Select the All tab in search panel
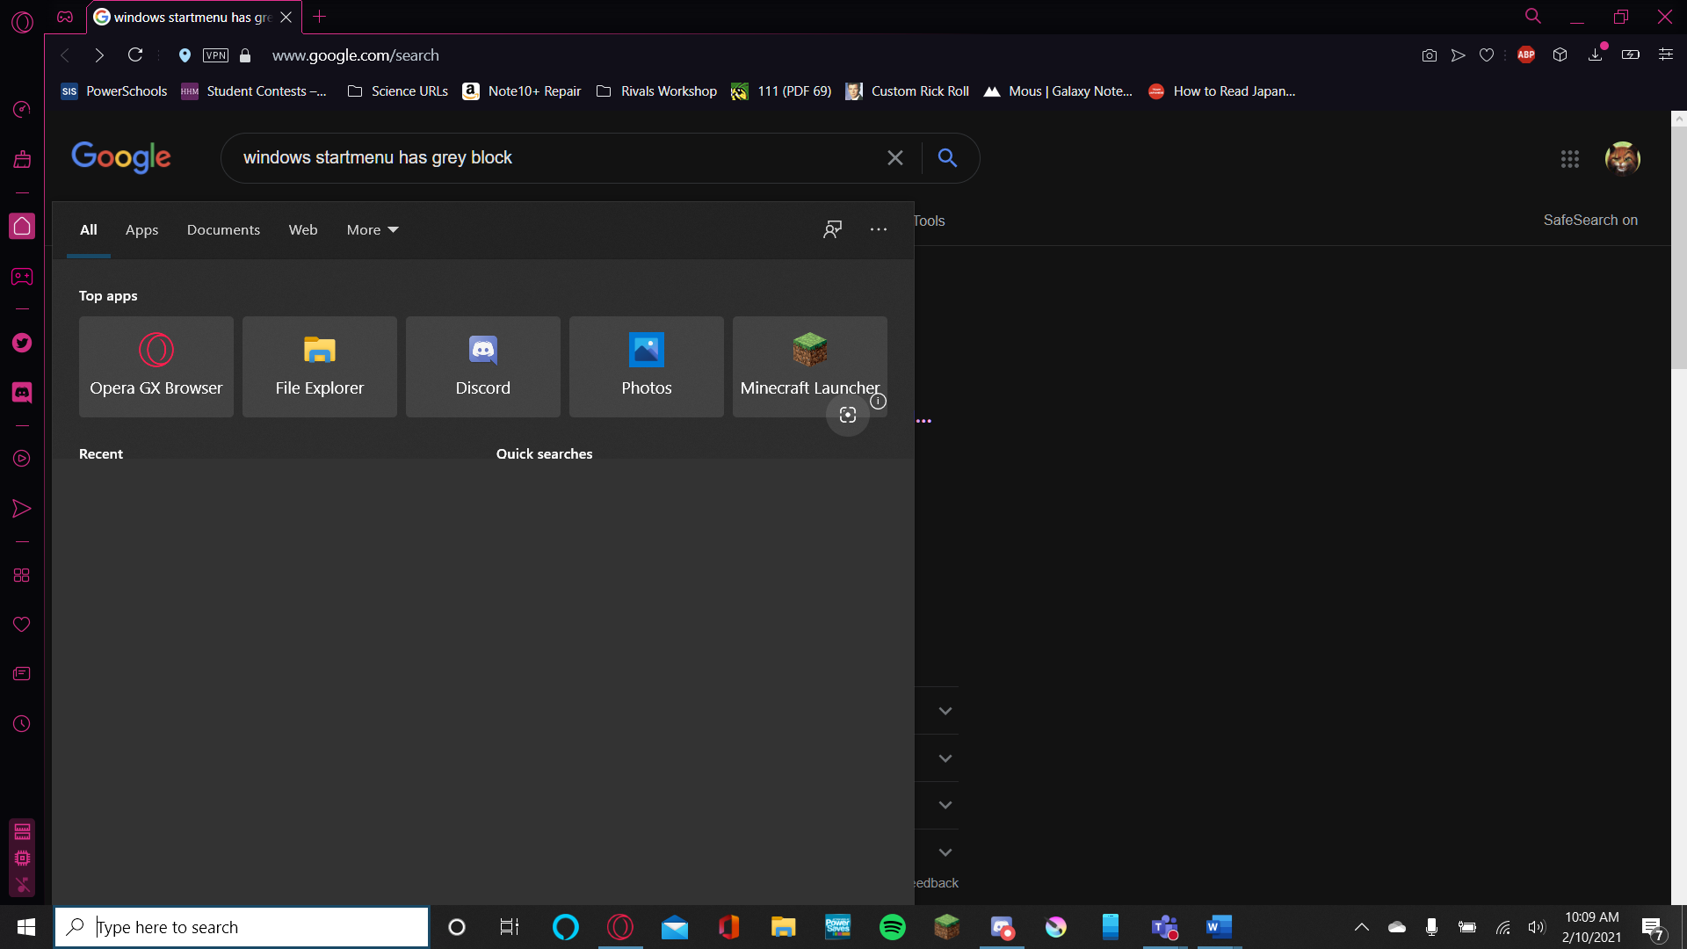1687x949 pixels. coord(89,230)
